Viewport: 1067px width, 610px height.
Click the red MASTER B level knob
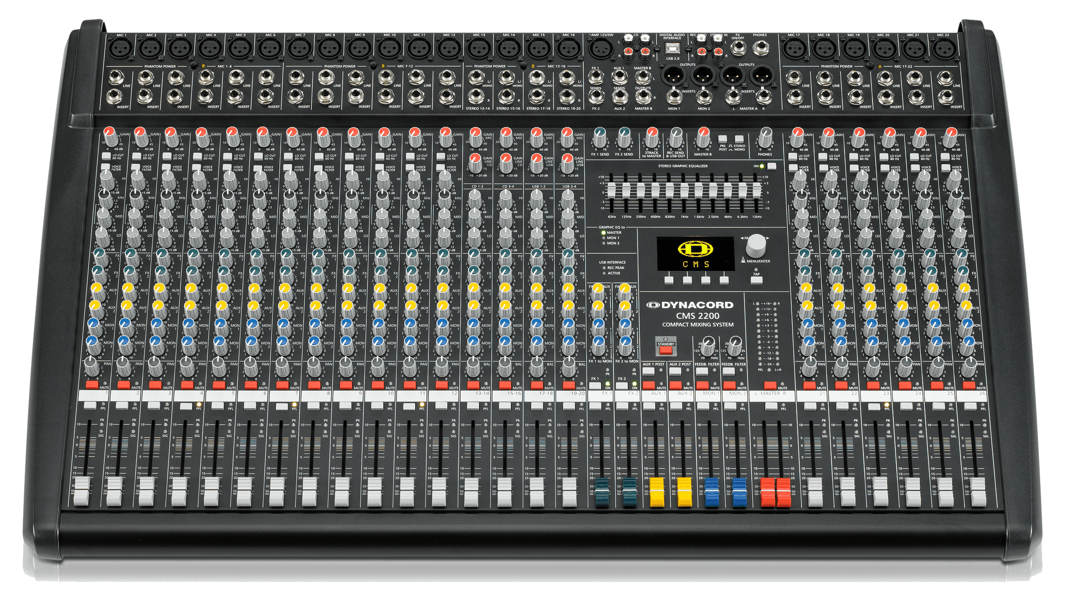point(704,136)
